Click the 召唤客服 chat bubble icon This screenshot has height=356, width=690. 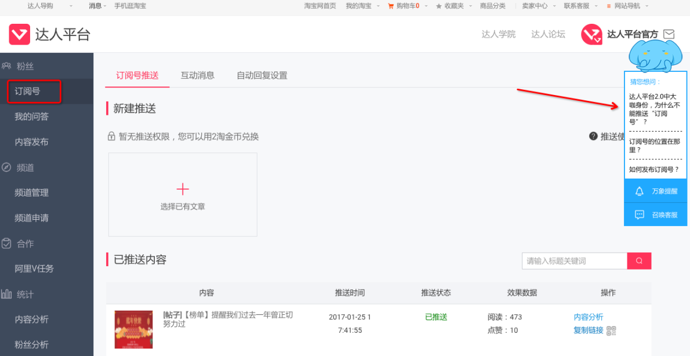coord(640,215)
